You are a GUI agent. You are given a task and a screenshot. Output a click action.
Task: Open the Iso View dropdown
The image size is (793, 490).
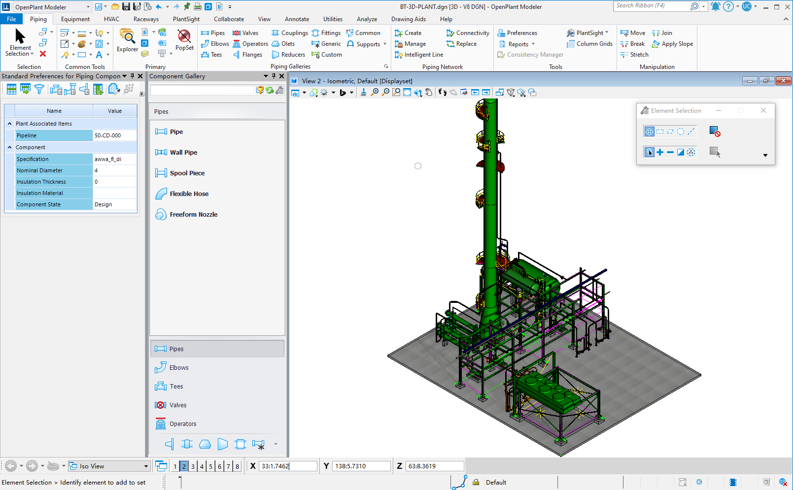(x=146, y=466)
